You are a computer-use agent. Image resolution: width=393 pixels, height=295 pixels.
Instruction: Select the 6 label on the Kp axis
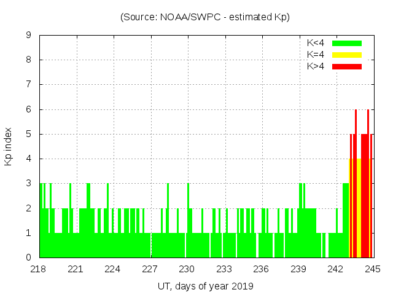pos(28,109)
